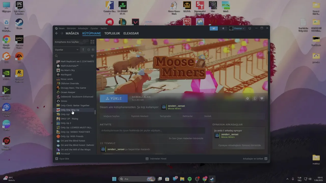Select ONLY UP : Rising

69,119
